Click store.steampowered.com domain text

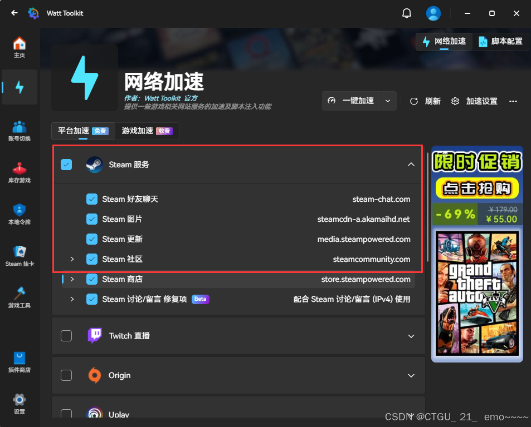pyautogui.click(x=366, y=279)
